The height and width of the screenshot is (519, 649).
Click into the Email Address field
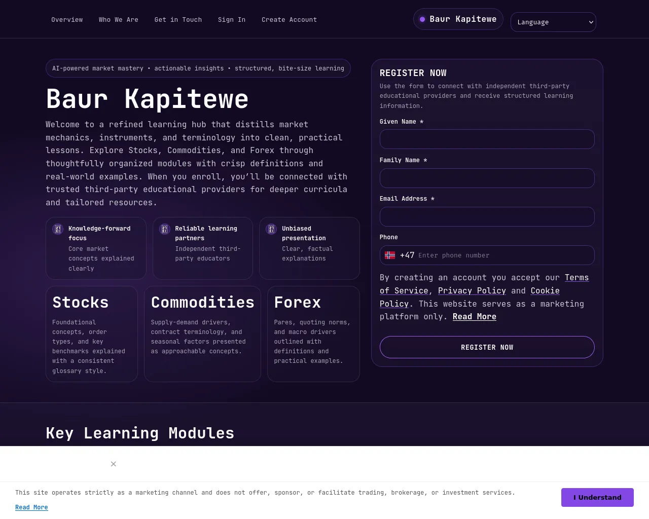click(x=487, y=216)
